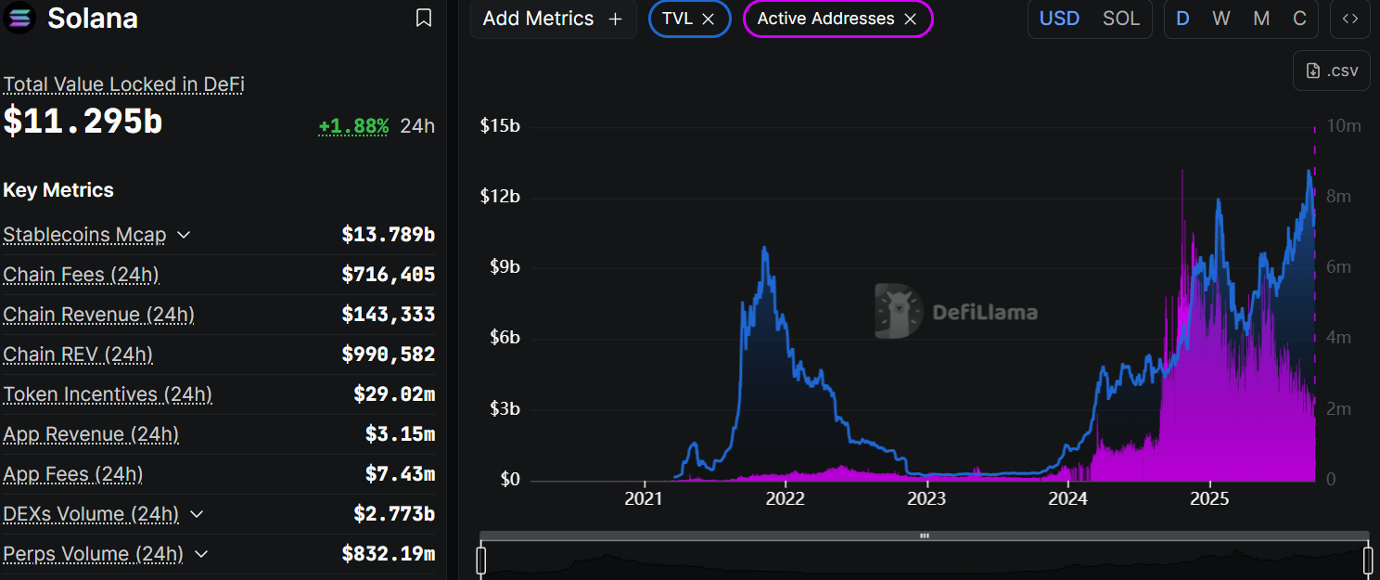Click the Chain Fees (24h) label
The width and height of the screenshot is (1380, 580).
click(82, 275)
